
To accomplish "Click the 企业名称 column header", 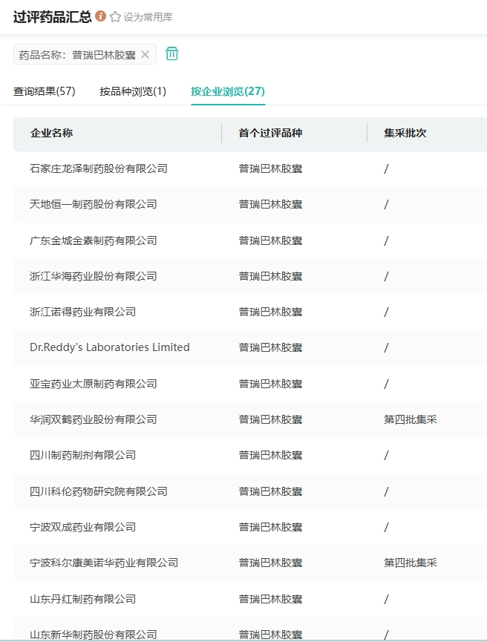I will (x=51, y=134).
